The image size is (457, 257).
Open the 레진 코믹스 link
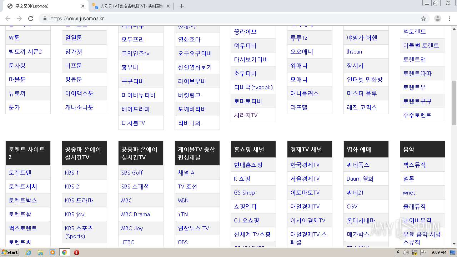(x=362, y=107)
